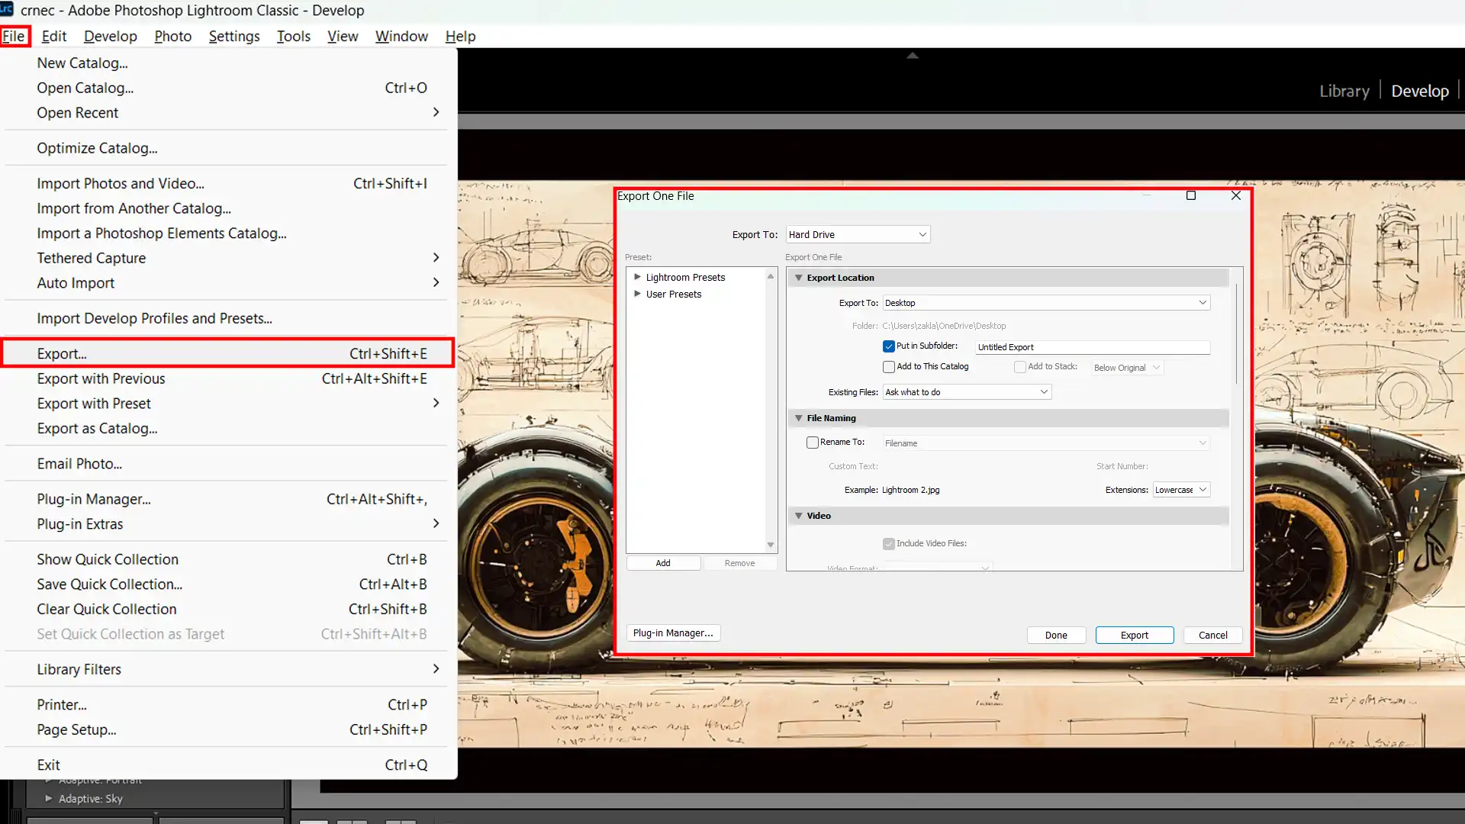Click the Export Location section icon
The image size is (1465, 824).
[x=797, y=277]
